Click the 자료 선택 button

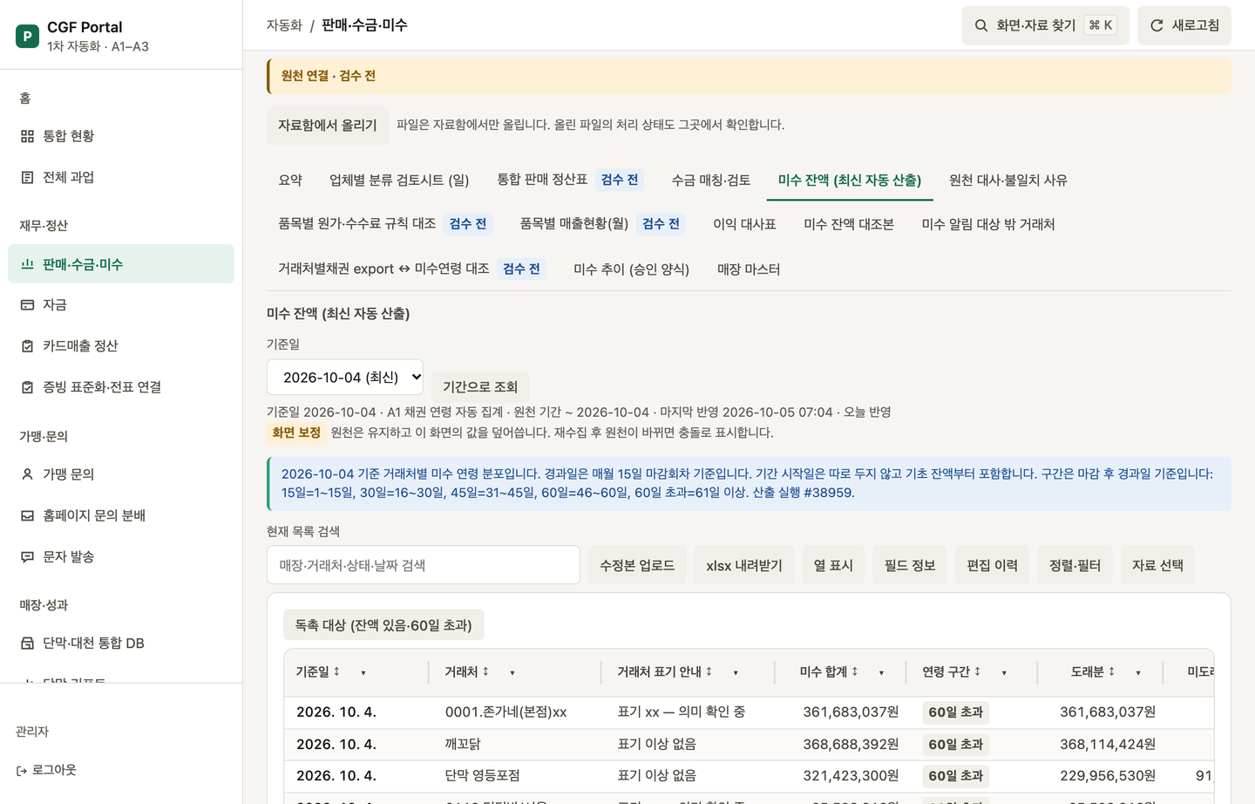point(1158,565)
